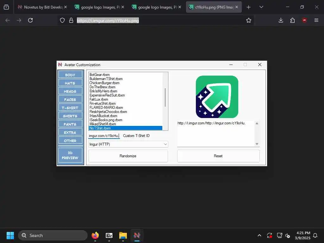The height and width of the screenshot is (243, 324).
Task: Bookmark this page with the star icon
Action: coord(249,20)
